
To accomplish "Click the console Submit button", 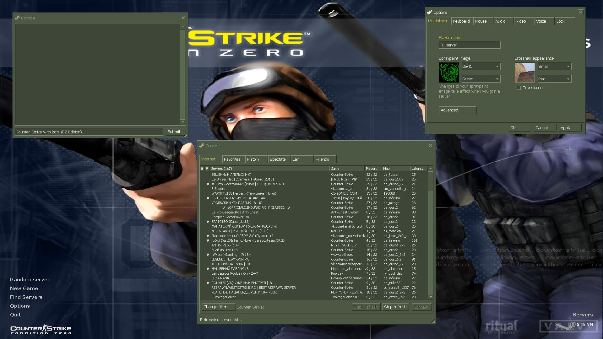I will pyautogui.click(x=176, y=132).
